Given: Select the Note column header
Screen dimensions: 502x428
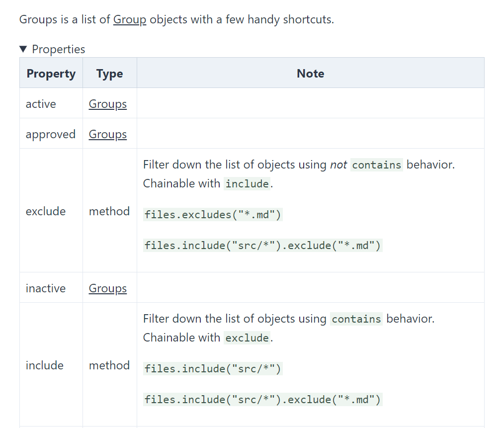Looking at the screenshot, I should point(310,73).
